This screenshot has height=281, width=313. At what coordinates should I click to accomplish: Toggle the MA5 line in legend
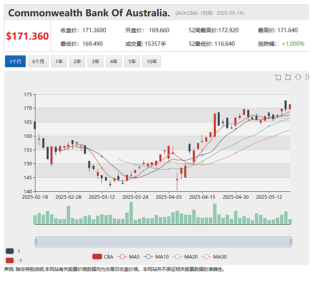[129, 257]
